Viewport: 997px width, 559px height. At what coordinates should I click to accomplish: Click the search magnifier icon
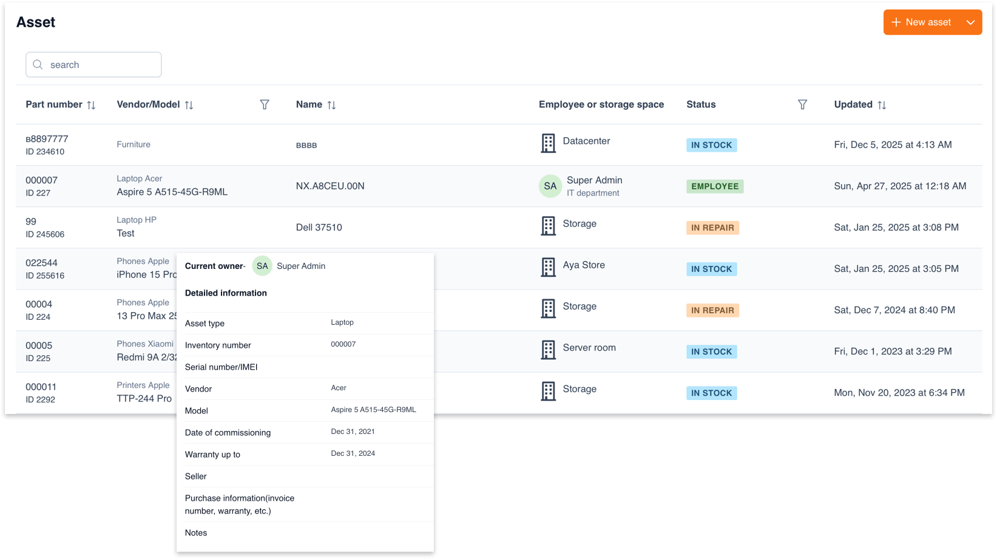pos(38,64)
